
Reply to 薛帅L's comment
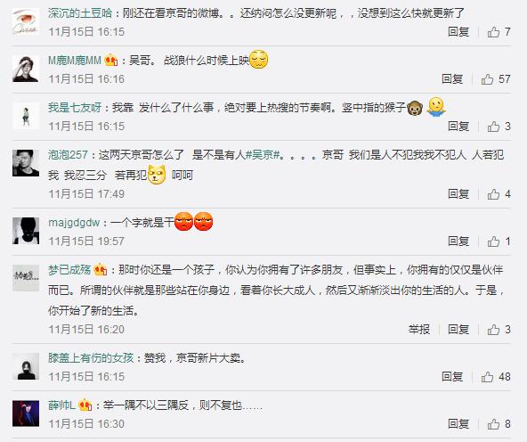458,424
